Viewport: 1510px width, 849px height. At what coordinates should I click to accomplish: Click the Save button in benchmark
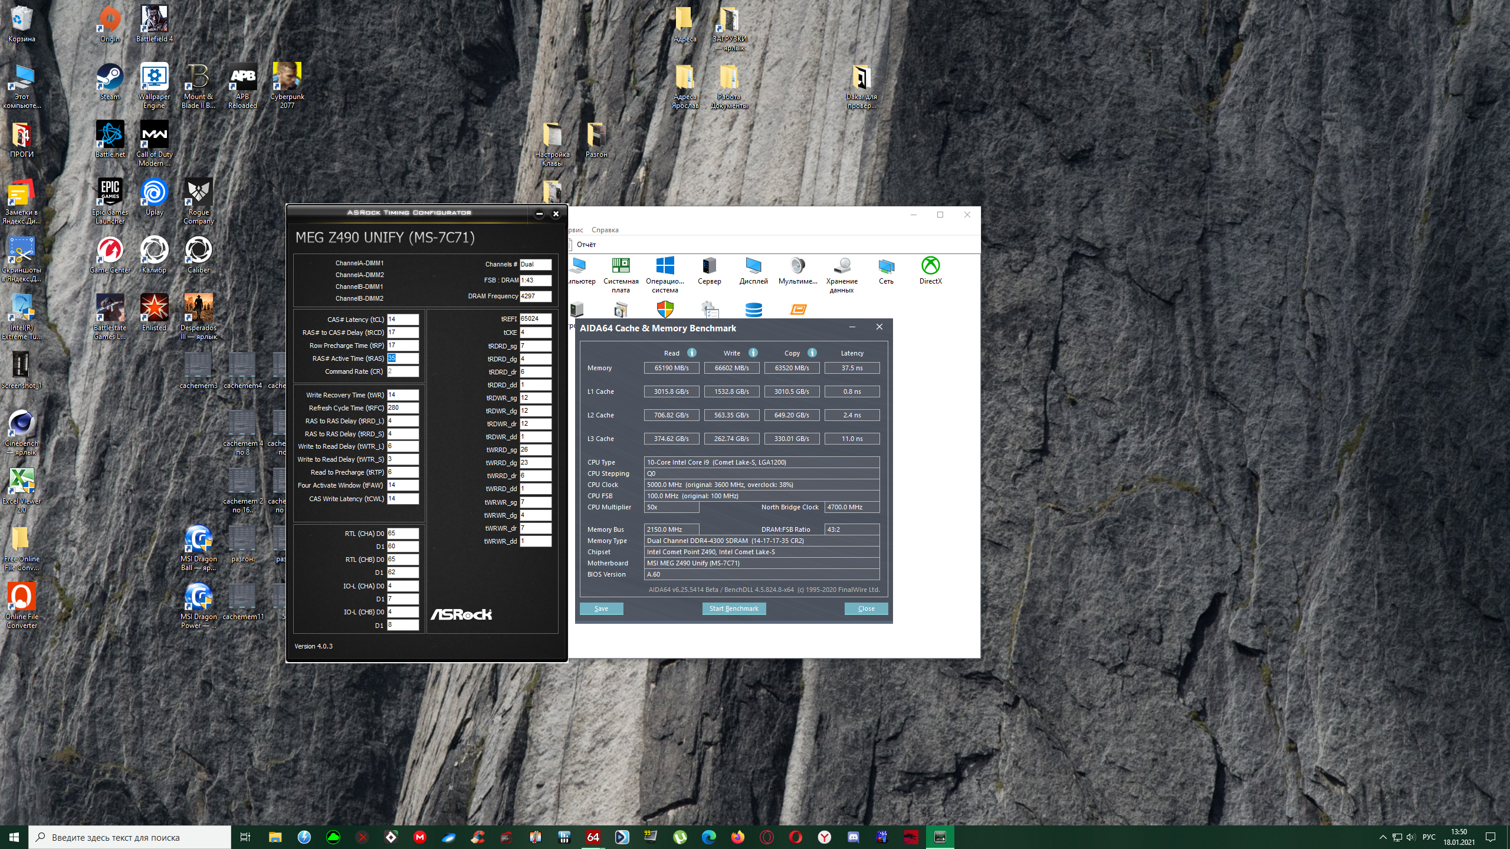tap(601, 608)
